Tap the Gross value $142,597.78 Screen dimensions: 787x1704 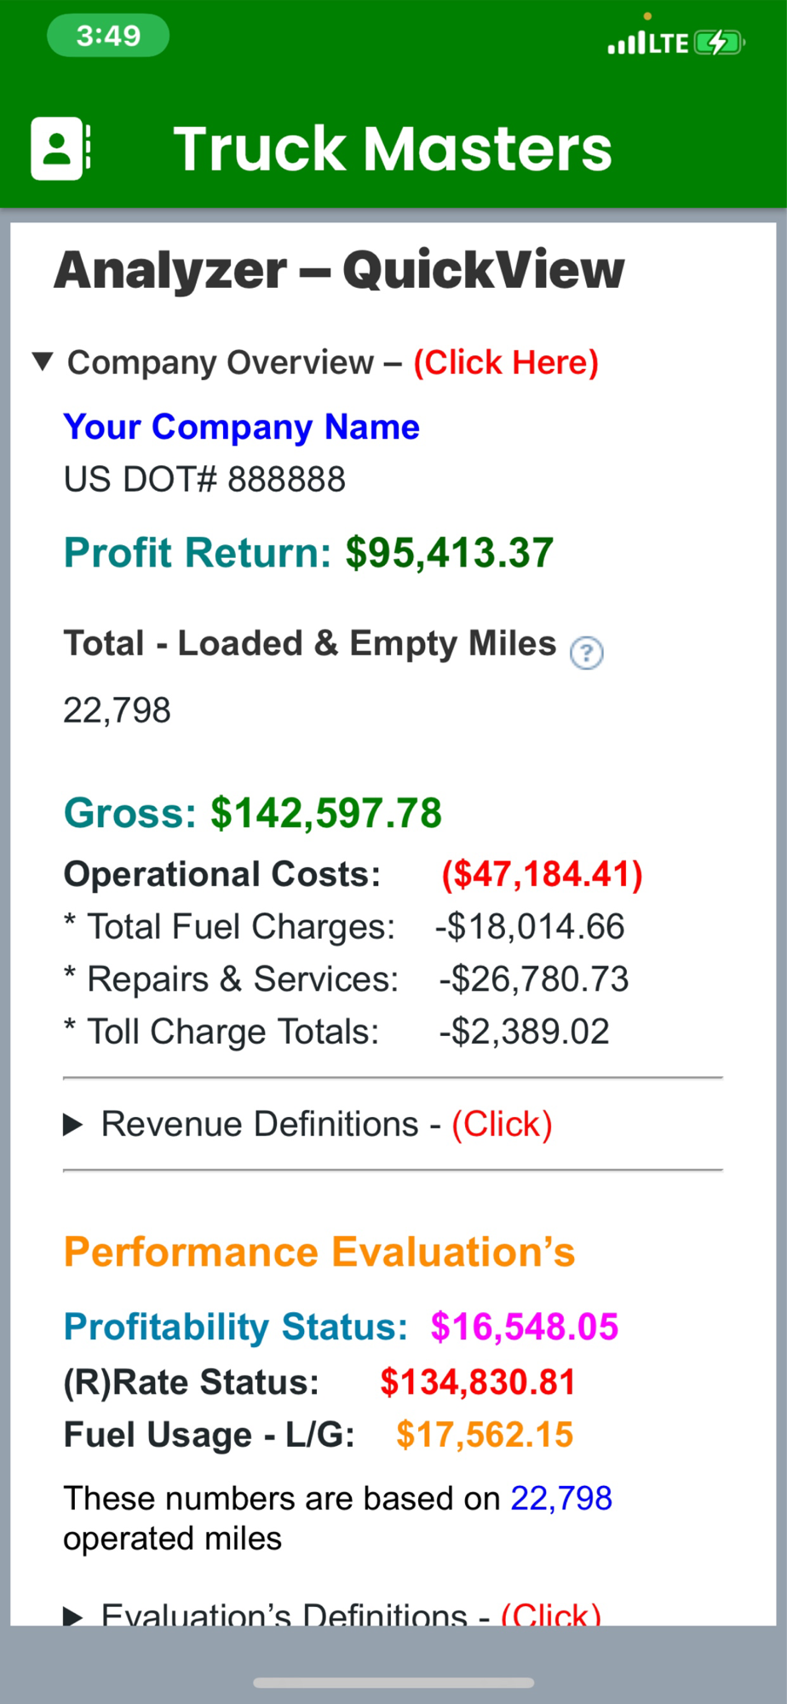[326, 813]
